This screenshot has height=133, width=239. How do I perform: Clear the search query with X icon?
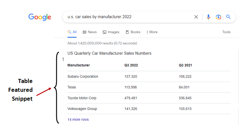point(196,17)
